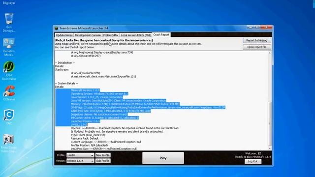Open the Profile dropdown showing yardım
This screenshot has height=177, width=315.
tap(80, 155)
